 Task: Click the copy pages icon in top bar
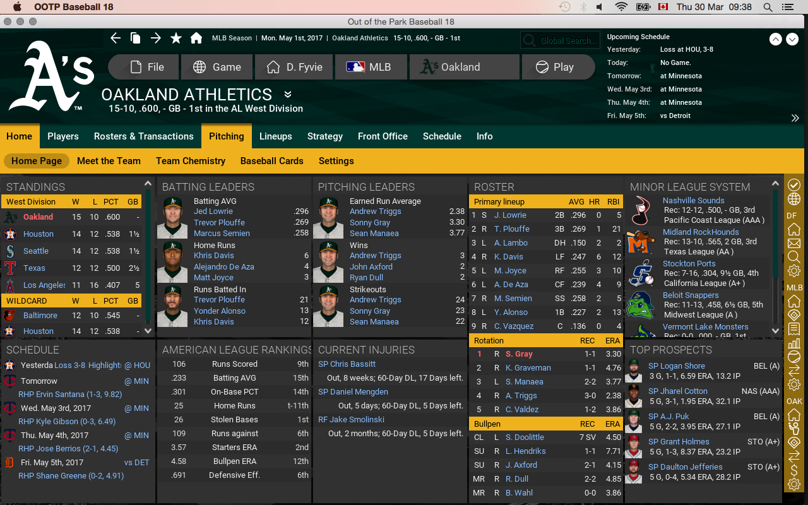136,38
